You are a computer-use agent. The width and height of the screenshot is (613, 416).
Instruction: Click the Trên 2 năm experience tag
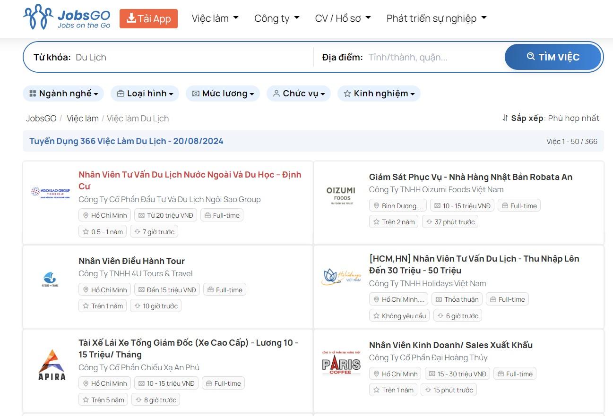(394, 222)
